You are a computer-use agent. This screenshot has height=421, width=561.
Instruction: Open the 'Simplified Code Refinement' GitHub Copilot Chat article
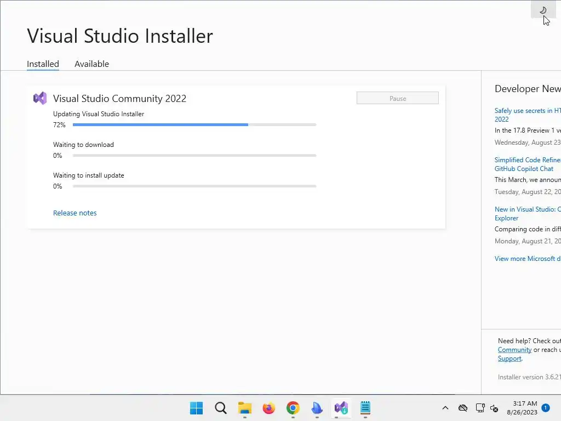tap(528, 164)
